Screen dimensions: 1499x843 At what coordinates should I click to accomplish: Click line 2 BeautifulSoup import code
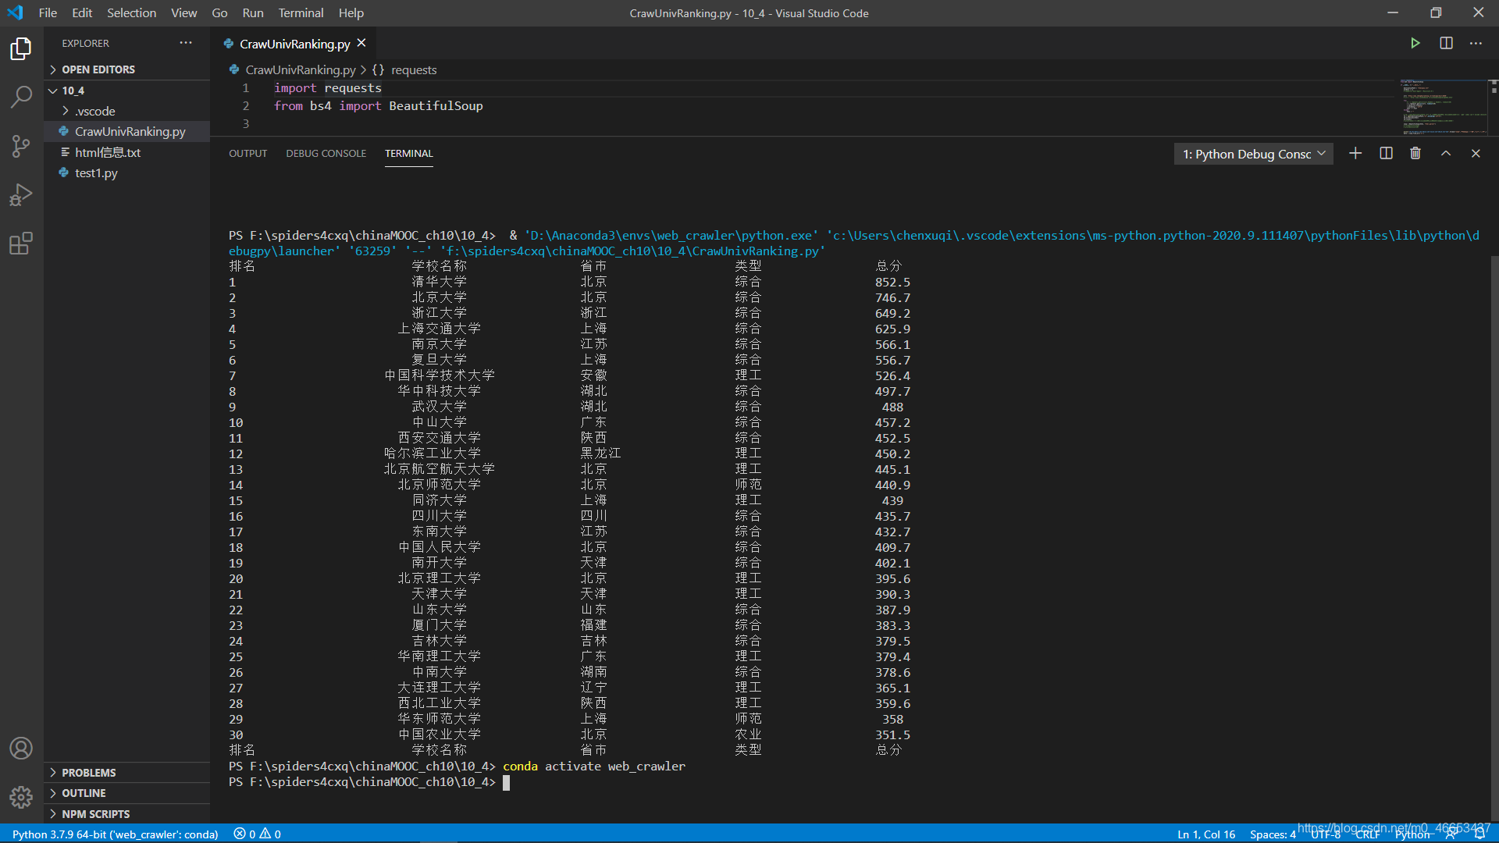pyautogui.click(x=379, y=106)
